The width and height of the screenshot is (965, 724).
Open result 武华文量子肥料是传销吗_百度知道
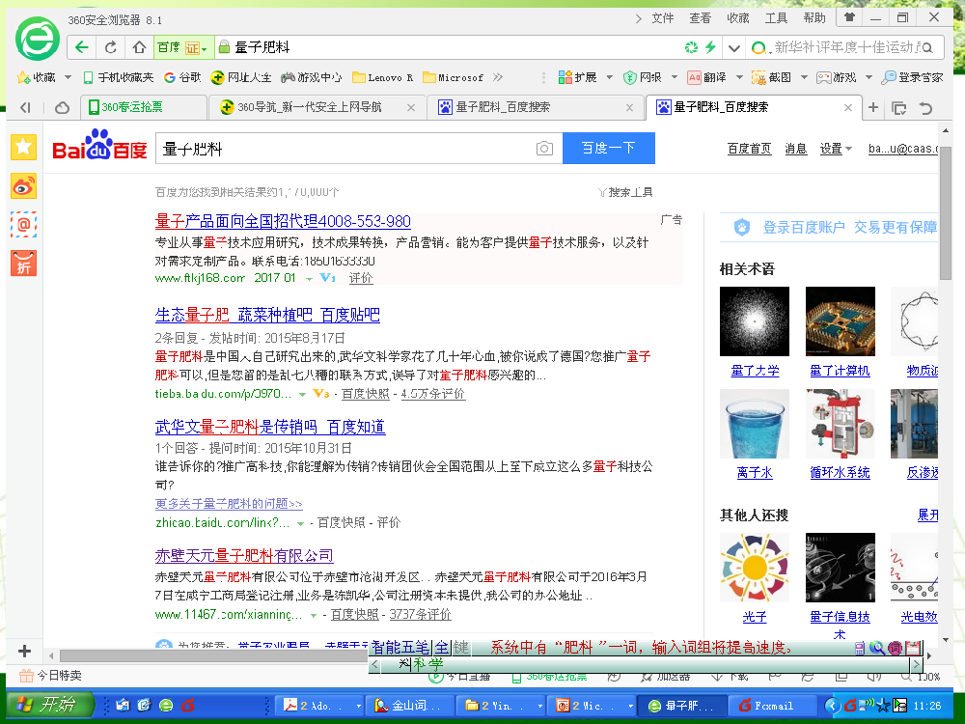270,428
